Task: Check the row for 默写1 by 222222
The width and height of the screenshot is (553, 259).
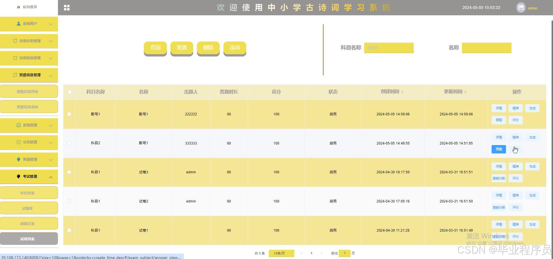Action: 69,114
